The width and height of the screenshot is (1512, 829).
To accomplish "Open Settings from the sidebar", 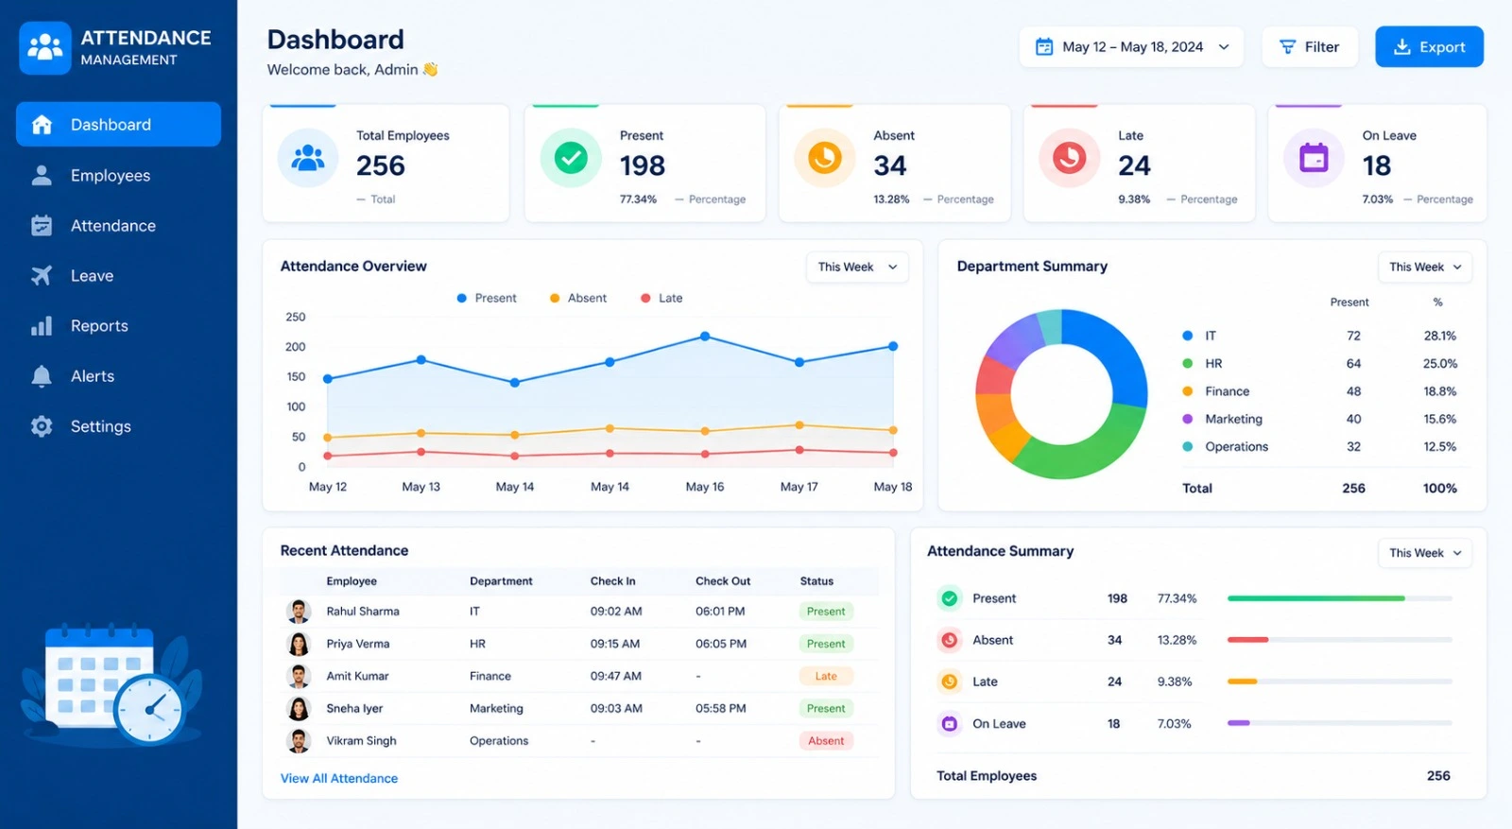I will point(118,426).
